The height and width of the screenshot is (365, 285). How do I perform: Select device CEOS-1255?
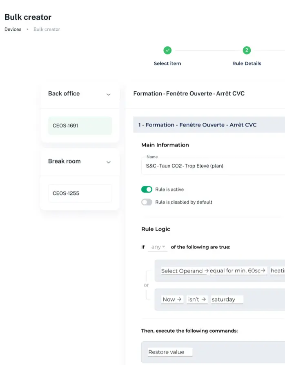click(x=80, y=193)
